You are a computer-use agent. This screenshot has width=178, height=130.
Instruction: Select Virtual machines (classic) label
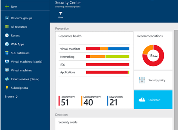point(27,62)
